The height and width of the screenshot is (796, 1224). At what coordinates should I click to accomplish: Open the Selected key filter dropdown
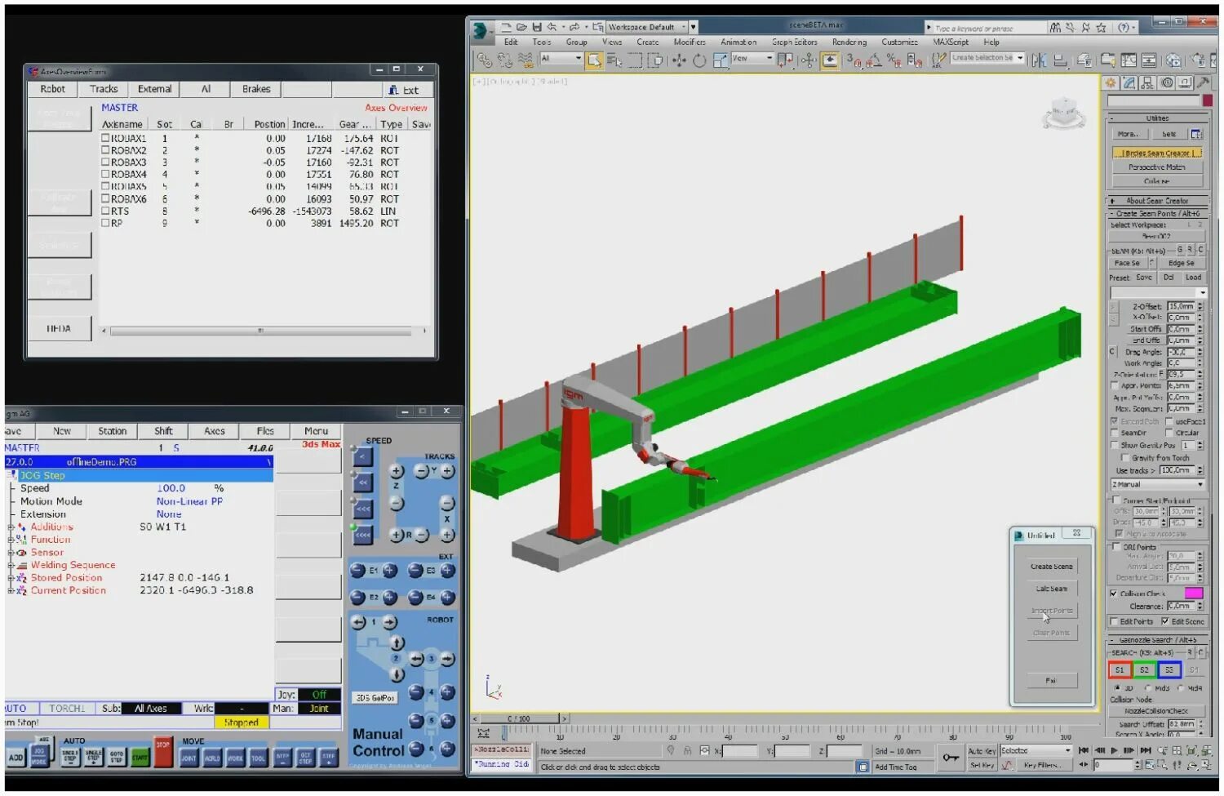[1036, 751]
